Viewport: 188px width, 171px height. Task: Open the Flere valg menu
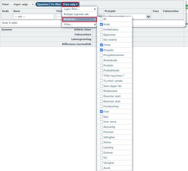[71, 4]
